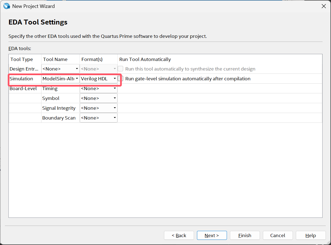Click the Timing tool name cell
The image size is (331, 245).
[60, 88]
